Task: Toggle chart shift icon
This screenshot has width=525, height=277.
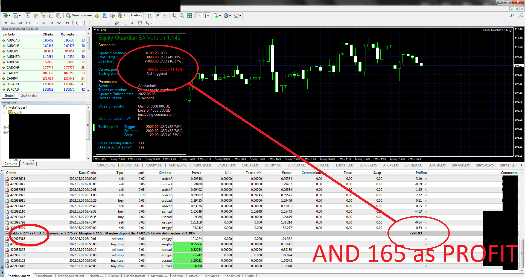Action: (207, 16)
